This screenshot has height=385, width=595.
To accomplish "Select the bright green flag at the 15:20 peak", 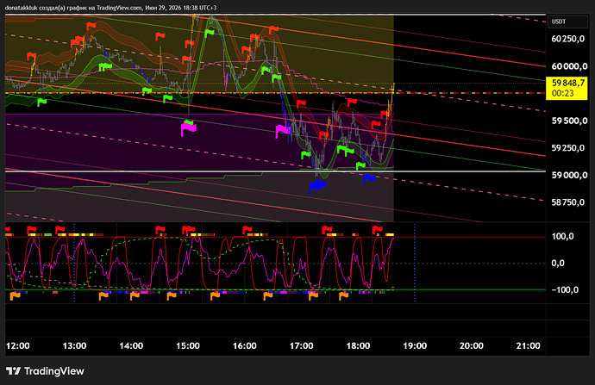I will [209, 34].
